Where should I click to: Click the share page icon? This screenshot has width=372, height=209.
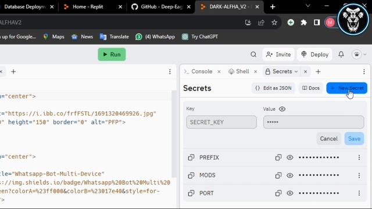tap(261, 23)
